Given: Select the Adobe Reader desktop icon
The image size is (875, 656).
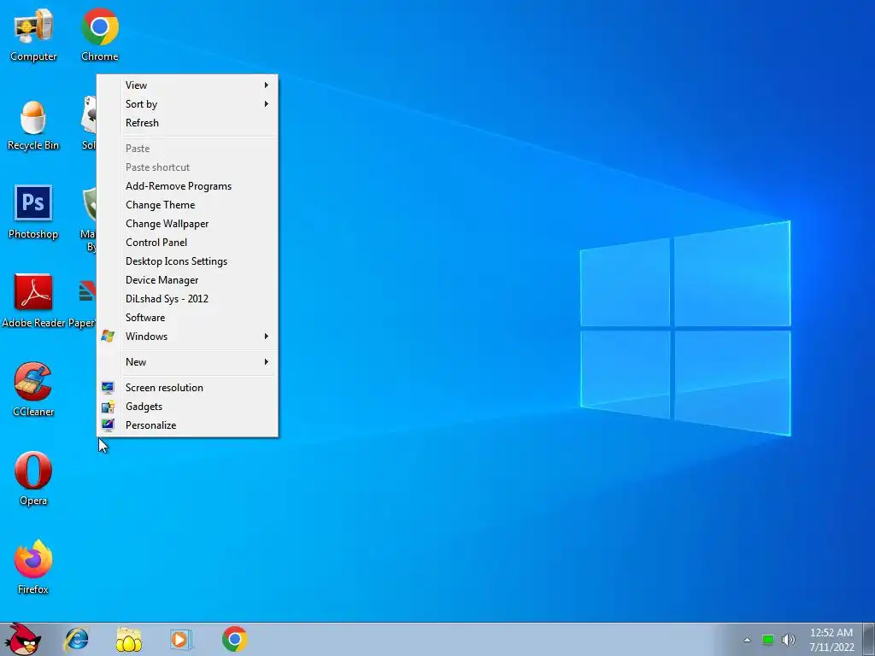Looking at the screenshot, I should 33,300.
